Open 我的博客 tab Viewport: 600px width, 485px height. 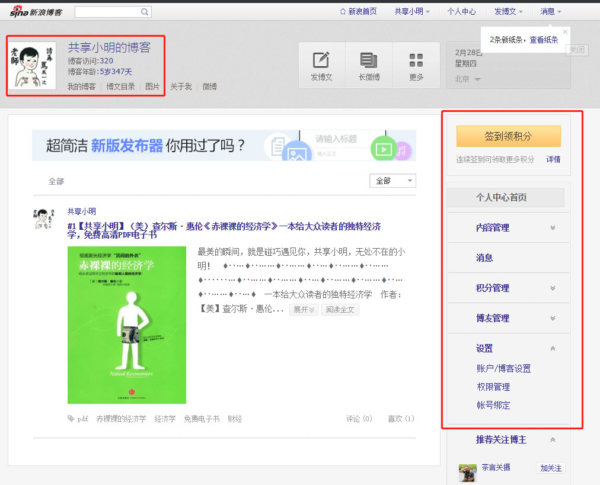[x=81, y=87]
